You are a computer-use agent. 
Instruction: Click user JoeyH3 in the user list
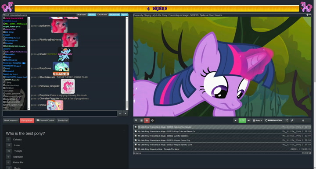pyautogui.click(x=7, y=49)
